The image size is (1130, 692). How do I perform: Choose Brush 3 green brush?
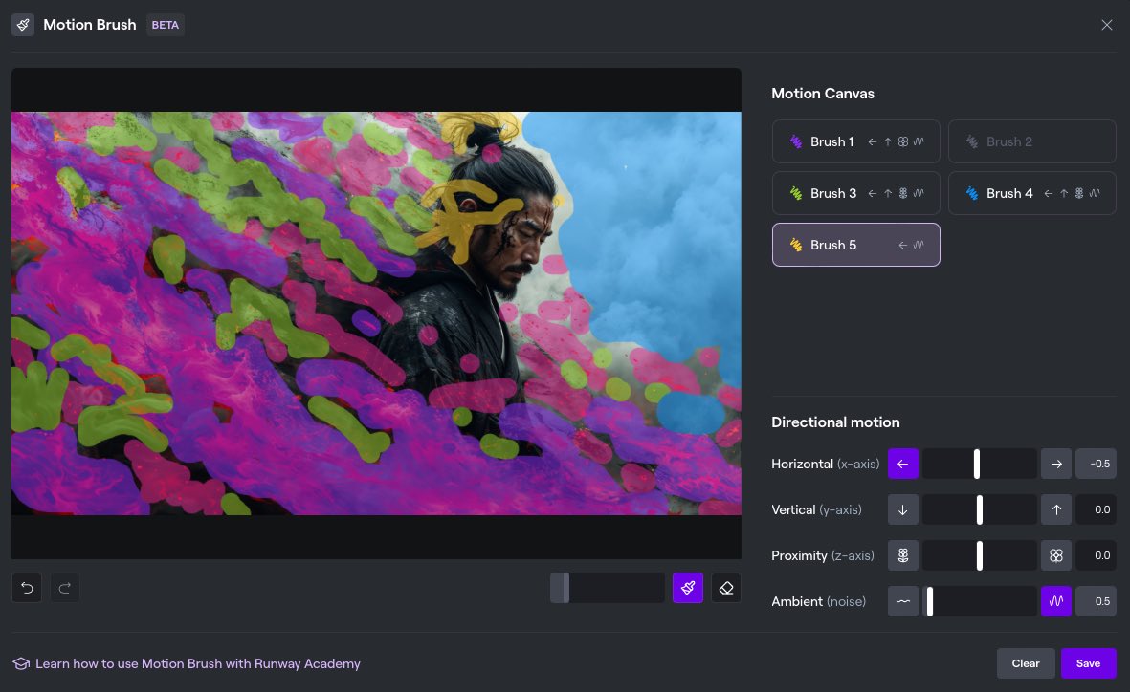click(855, 193)
